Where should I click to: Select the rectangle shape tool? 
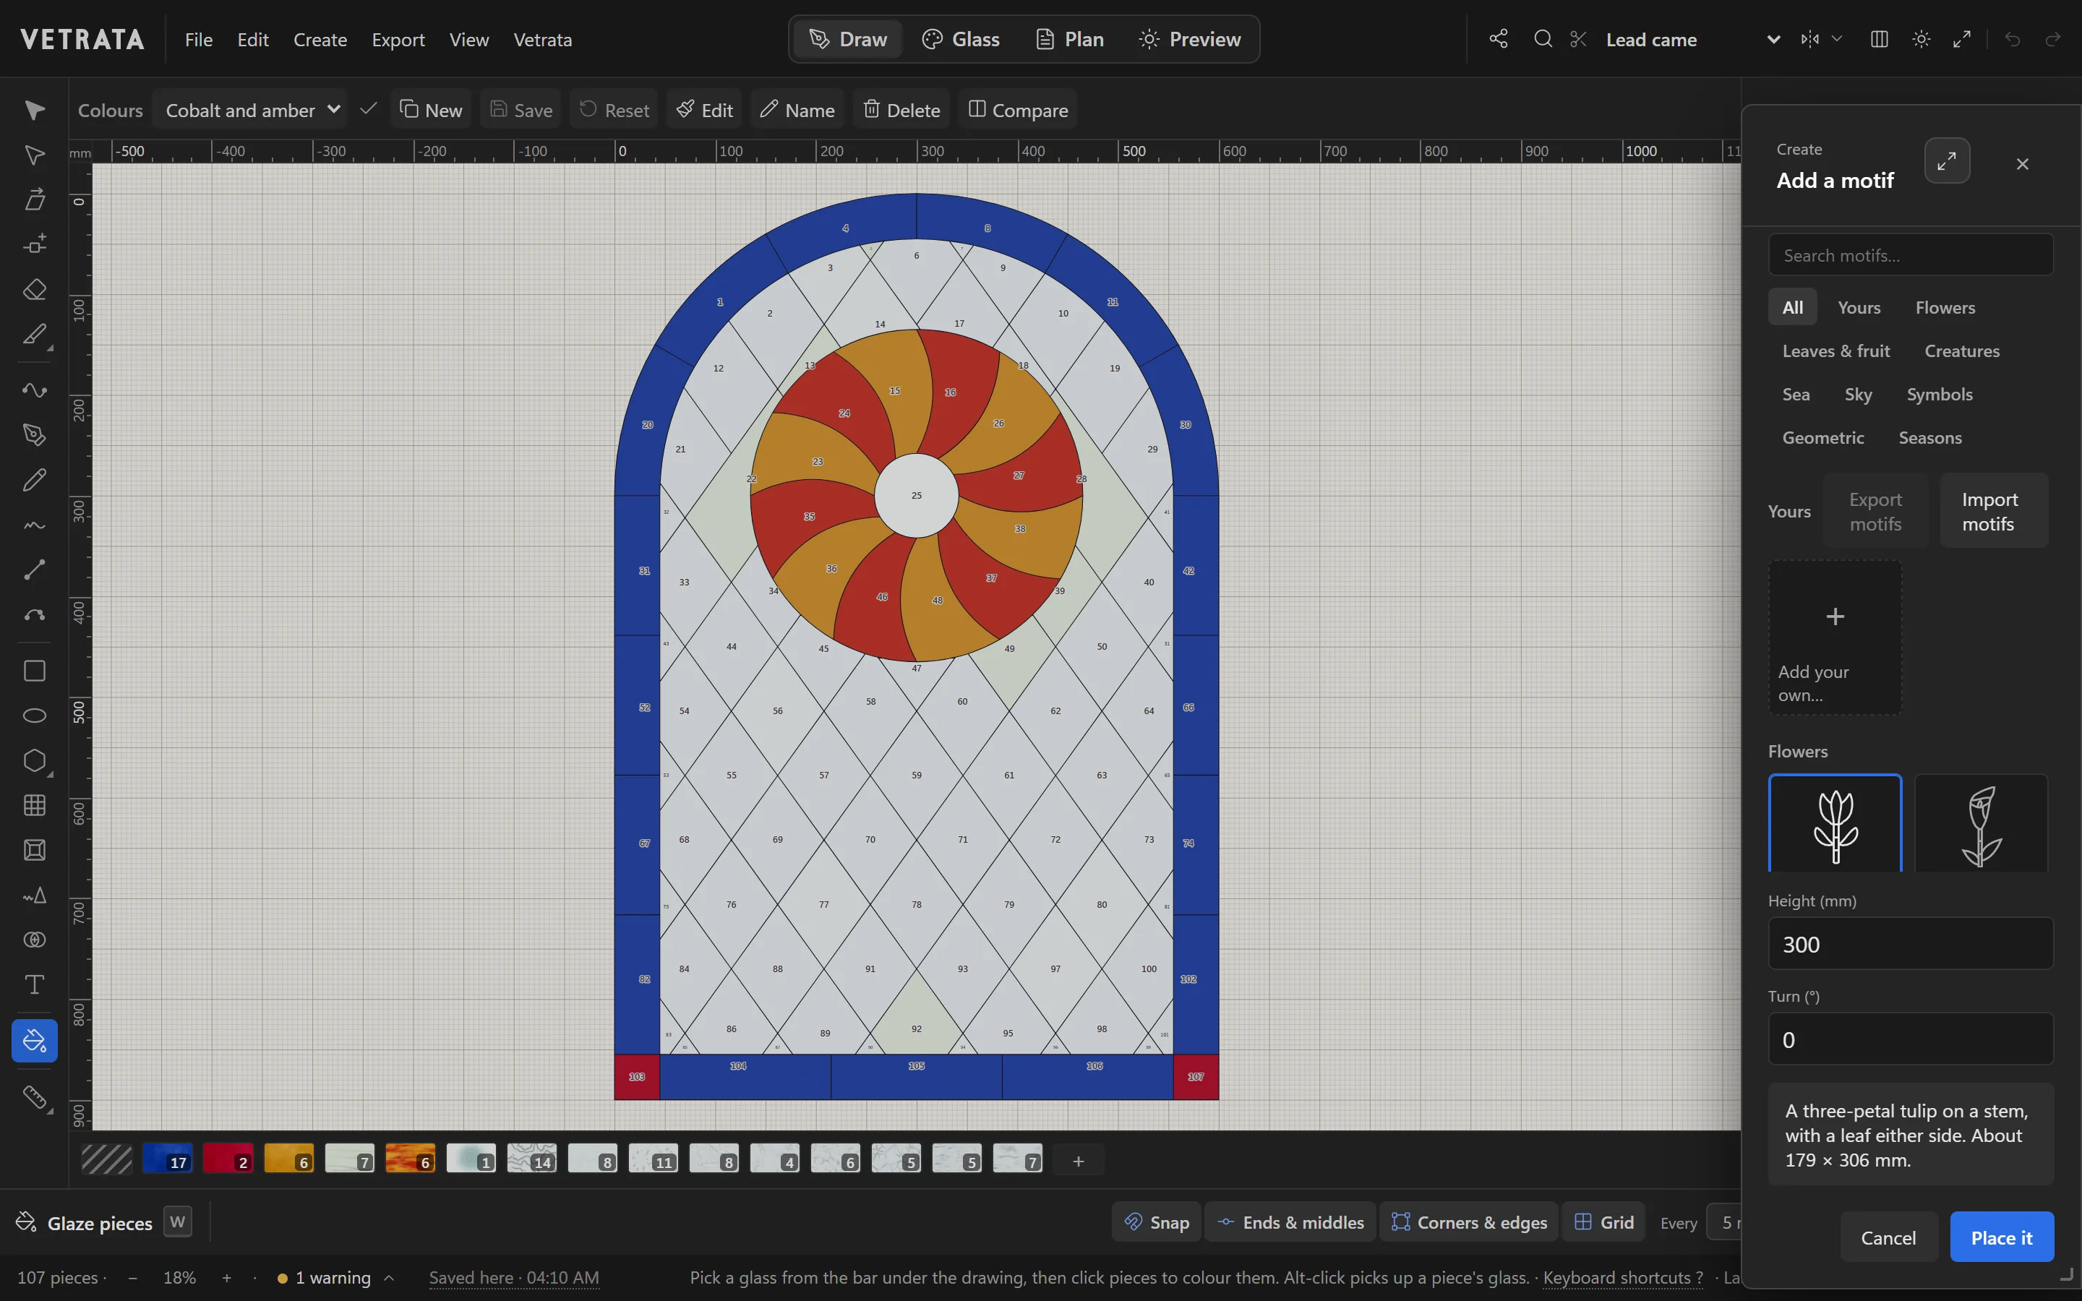pyautogui.click(x=35, y=670)
